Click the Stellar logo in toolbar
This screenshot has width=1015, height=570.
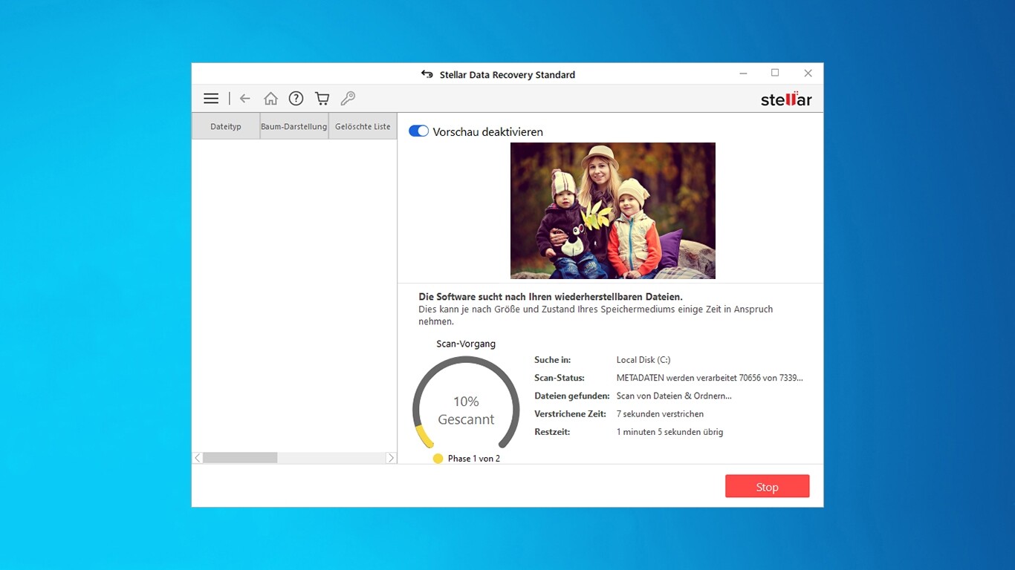click(x=786, y=99)
